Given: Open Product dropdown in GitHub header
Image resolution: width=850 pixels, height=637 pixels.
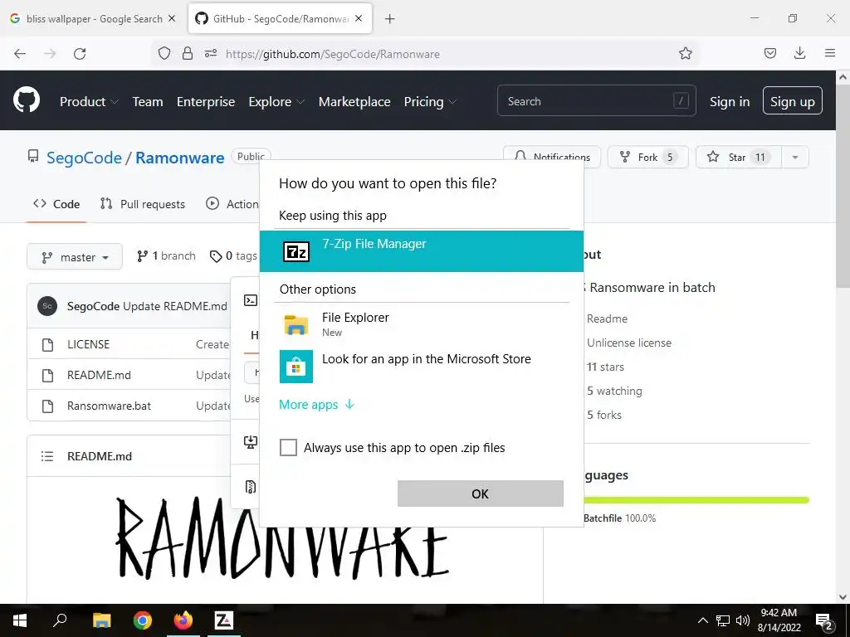Looking at the screenshot, I should click(x=89, y=101).
